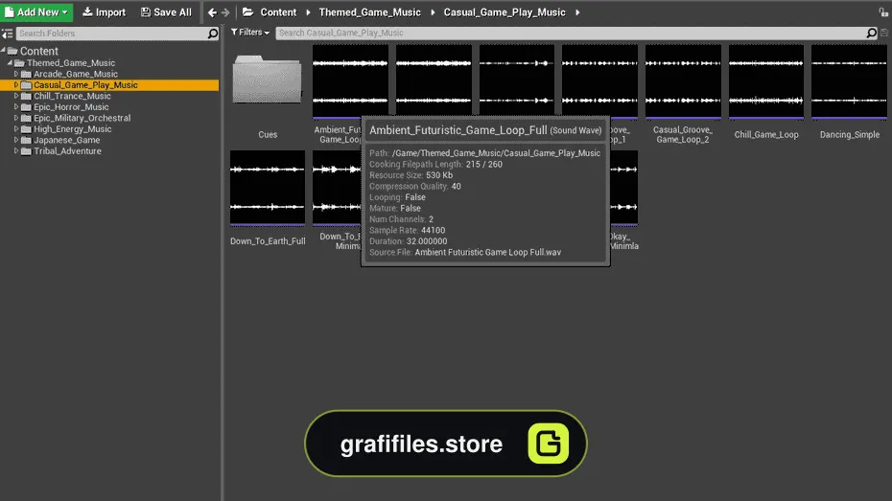Expand the Casual_Game_Play_Music folder arrow
This screenshot has width=892, height=501.
click(x=16, y=84)
